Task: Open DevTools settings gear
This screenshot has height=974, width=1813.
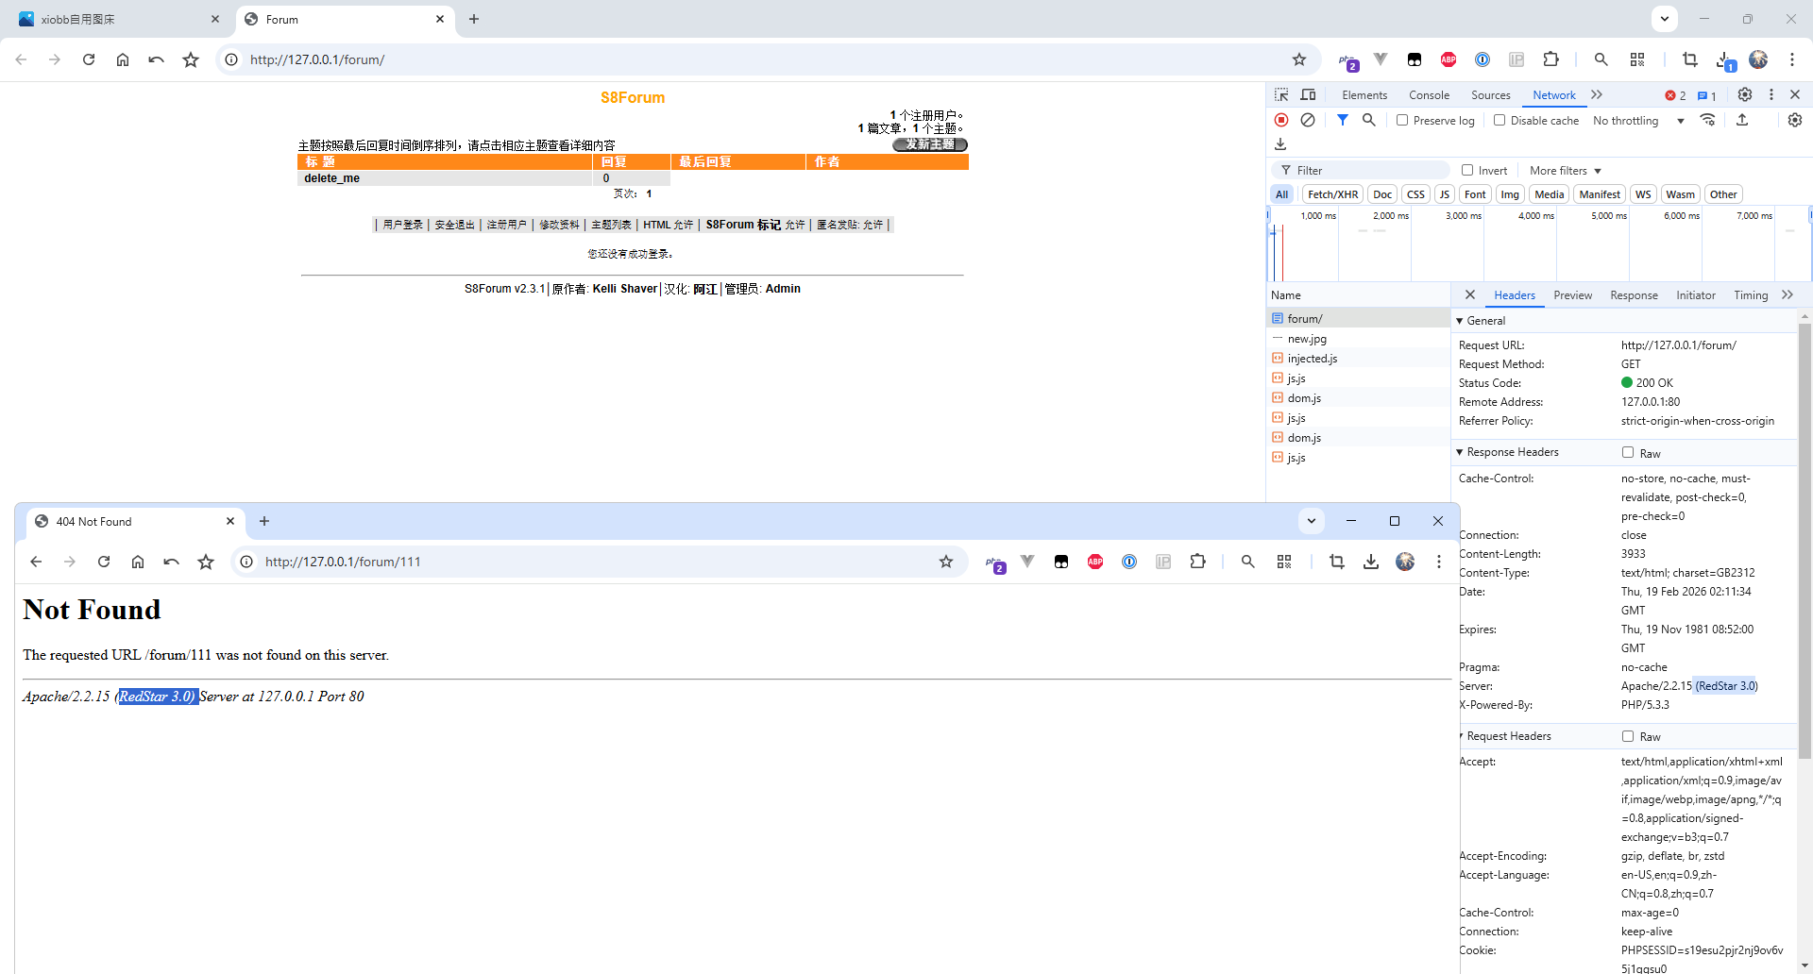Action: (x=1745, y=95)
